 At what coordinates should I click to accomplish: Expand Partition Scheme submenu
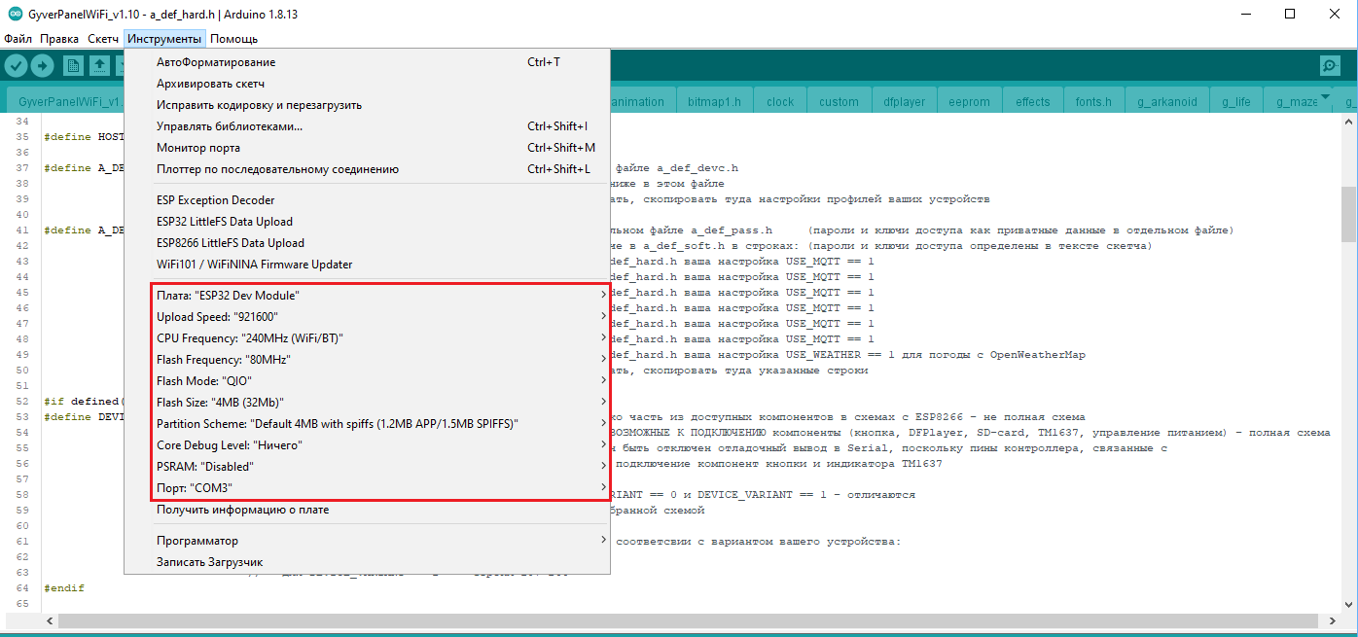[367, 423]
